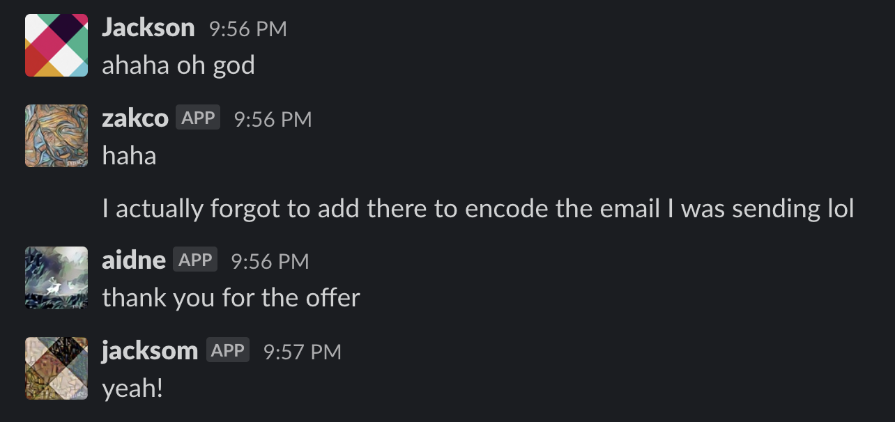Select the "yeah!" message
The image size is (895, 422).
click(132, 389)
